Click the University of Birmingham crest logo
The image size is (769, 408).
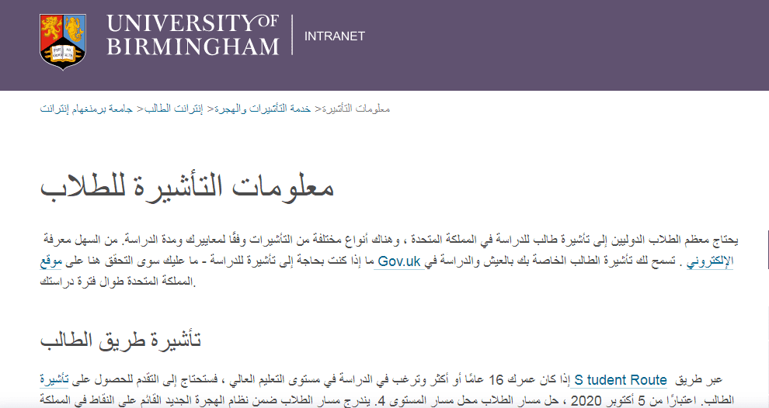63,42
